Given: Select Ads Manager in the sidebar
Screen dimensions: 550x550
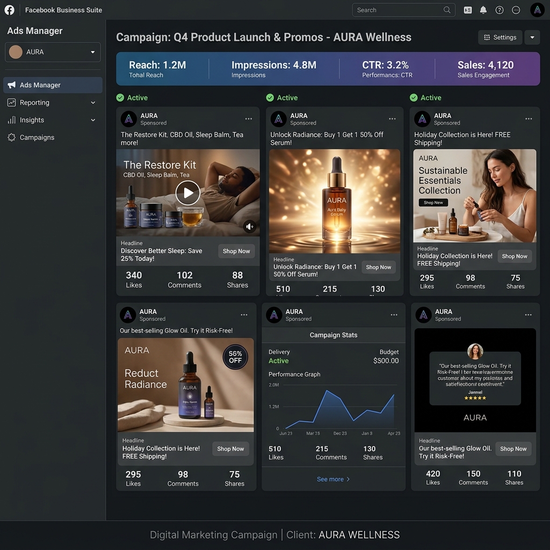Looking at the screenshot, I should tap(53, 85).
